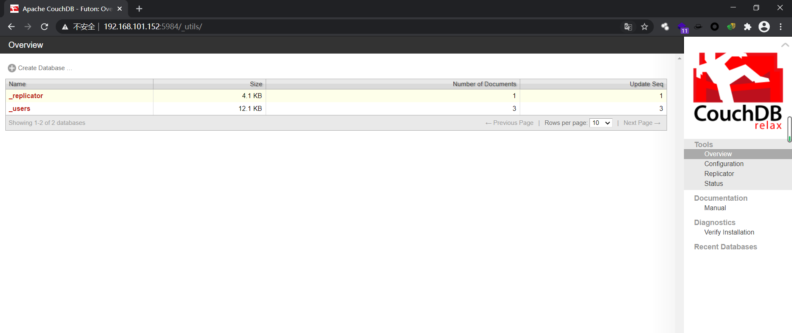Open the Chrome profile avatar
Viewport: 792px width, 333px height.
coord(764,27)
